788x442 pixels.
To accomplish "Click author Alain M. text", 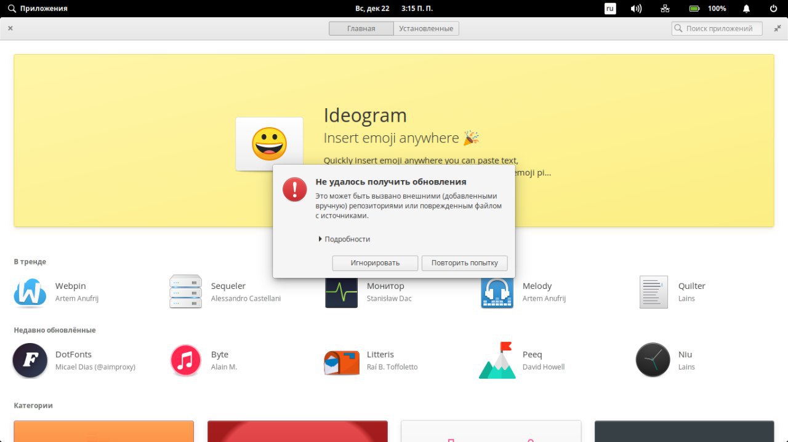I will pyautogui.click(x=224, y=367).
